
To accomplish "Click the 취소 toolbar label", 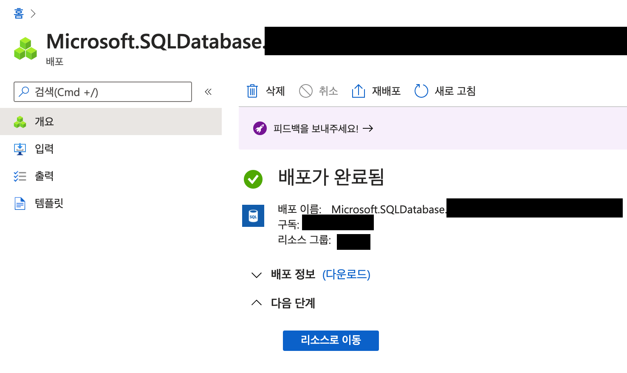I will click(328, 91).
